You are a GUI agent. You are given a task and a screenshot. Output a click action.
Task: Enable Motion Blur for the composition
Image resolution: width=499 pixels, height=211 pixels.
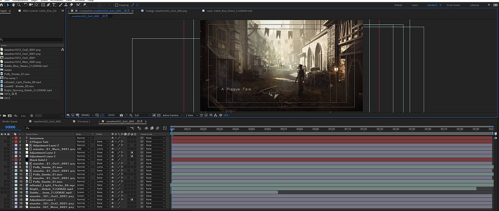[157, 128]
